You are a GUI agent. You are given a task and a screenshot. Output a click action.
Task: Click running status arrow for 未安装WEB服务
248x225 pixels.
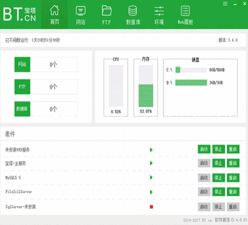(151, 150)
